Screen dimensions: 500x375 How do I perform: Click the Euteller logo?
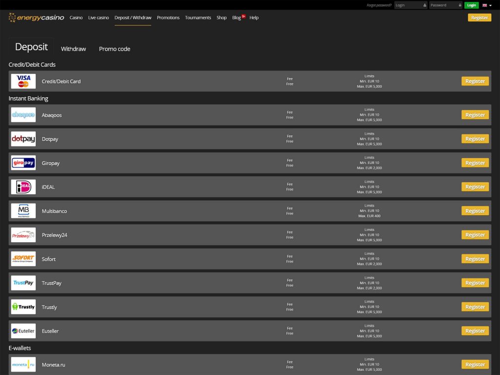point(23,331)
